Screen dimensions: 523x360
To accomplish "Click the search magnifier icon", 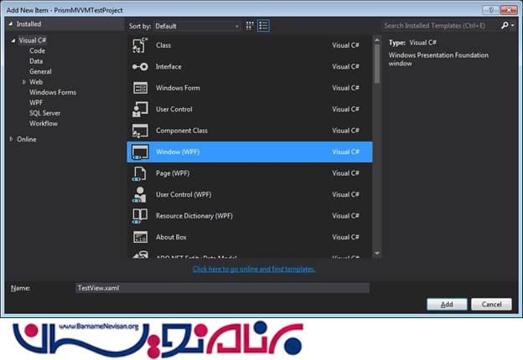I will click(x=505, y=26).
